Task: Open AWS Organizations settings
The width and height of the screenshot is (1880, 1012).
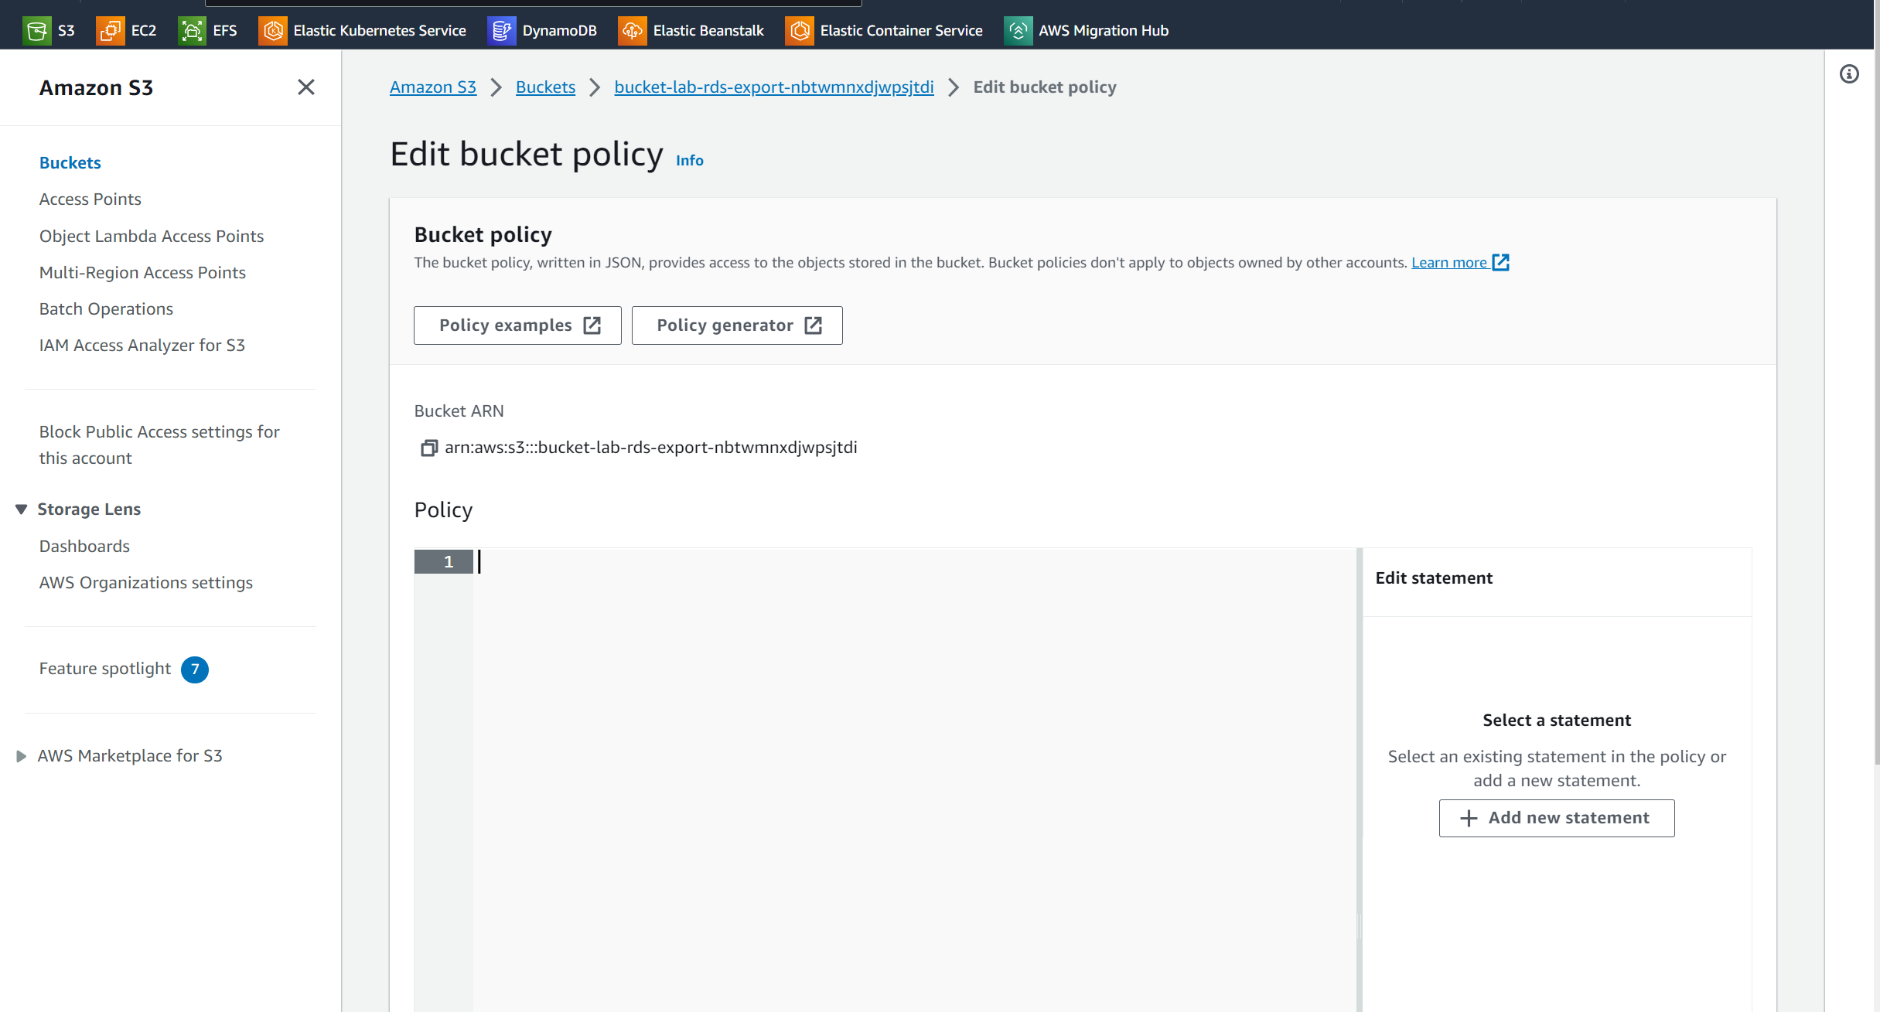Action: tap(146, 582)
